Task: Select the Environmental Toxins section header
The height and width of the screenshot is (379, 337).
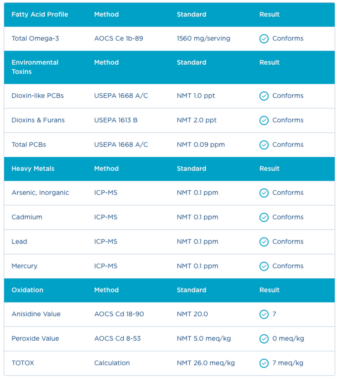Action: pyautogui.click(x=35, y=67)
